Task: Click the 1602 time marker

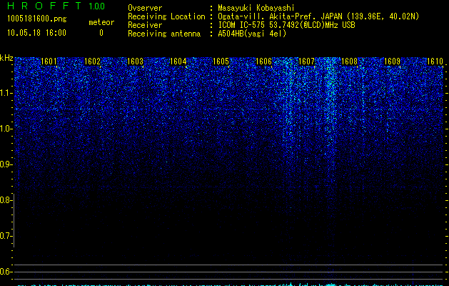Action: [92, 61]
